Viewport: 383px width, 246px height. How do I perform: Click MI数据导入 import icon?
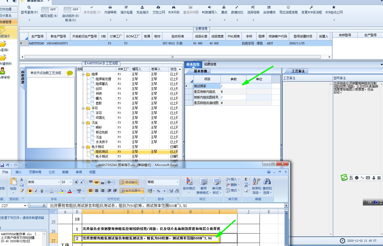pyautogui.click(x=209, y=7)
